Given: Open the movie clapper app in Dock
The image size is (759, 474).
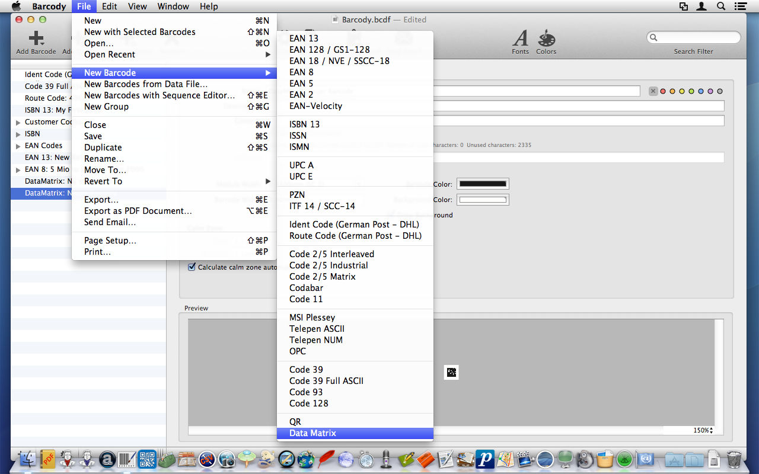Looking at the screenshot, I should click(525, 459).
